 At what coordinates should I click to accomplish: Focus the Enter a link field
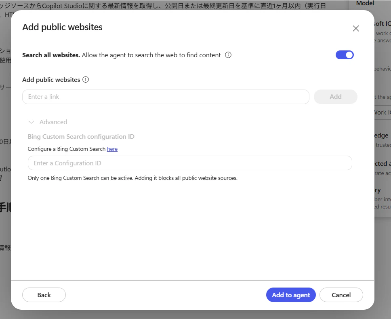(166, 97)
